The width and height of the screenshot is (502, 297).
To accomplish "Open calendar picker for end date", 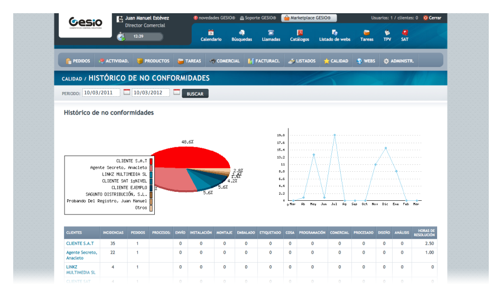I will (x=176, y=92).
